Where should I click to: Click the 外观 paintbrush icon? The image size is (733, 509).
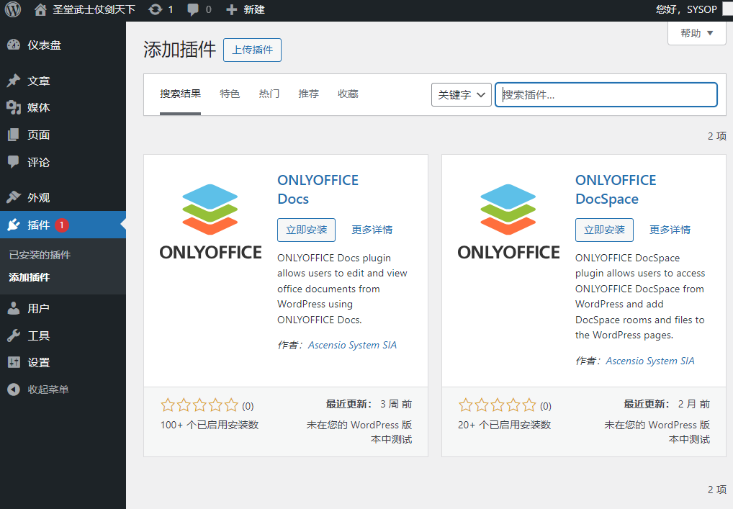[x=14, y=197]
